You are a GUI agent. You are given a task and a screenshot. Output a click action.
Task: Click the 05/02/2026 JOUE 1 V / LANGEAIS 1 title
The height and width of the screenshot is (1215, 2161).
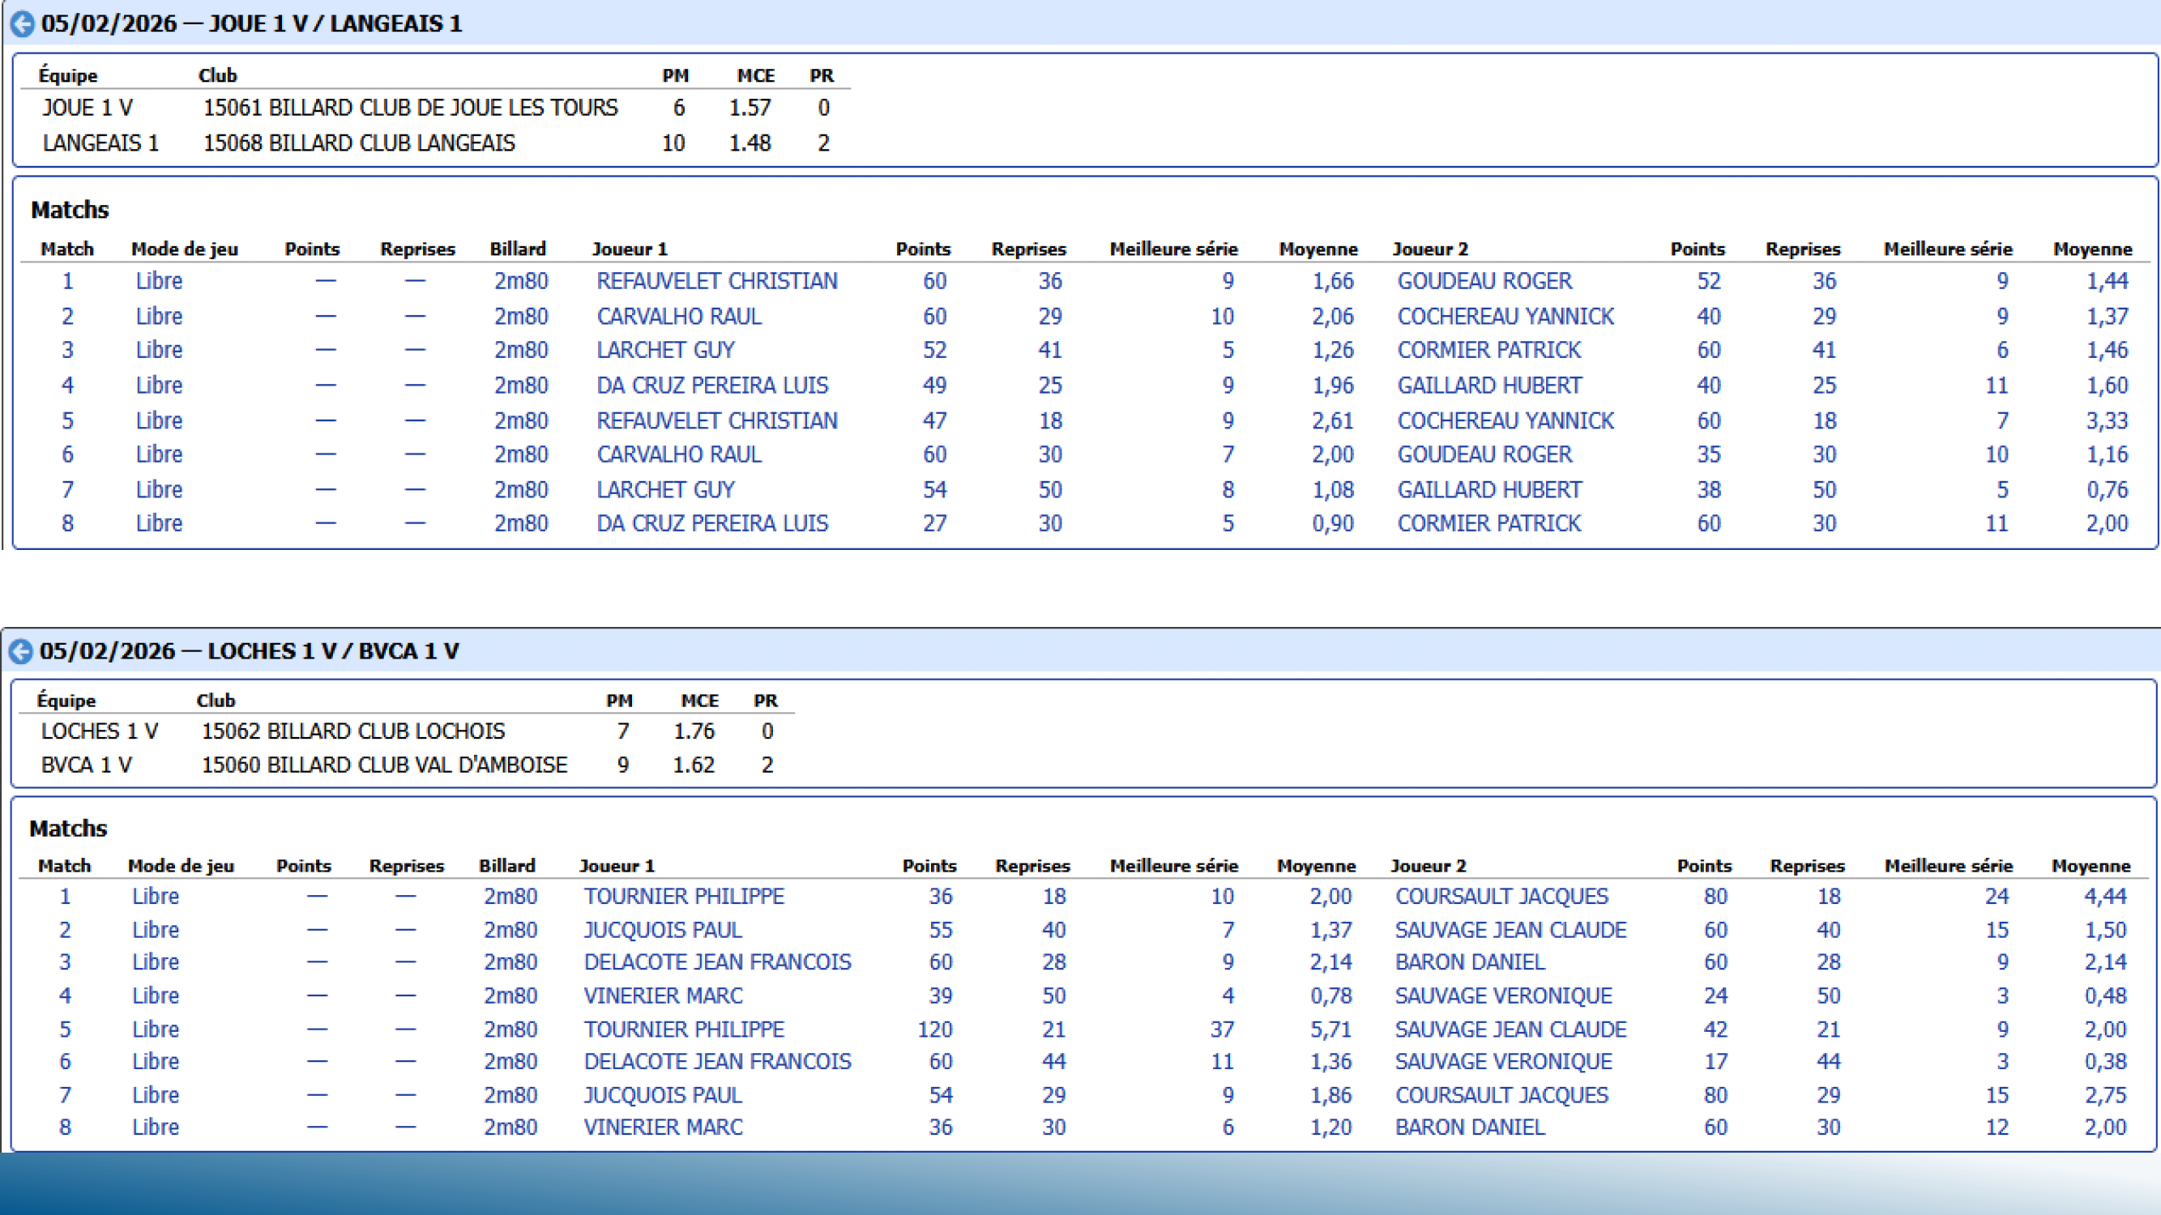(x=252, y=23)
